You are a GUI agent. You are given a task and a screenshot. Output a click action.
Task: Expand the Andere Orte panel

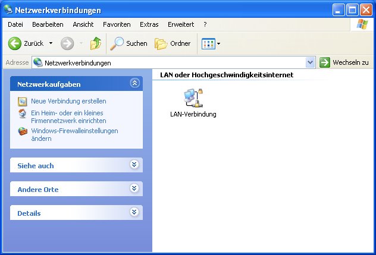pos(134,188)
